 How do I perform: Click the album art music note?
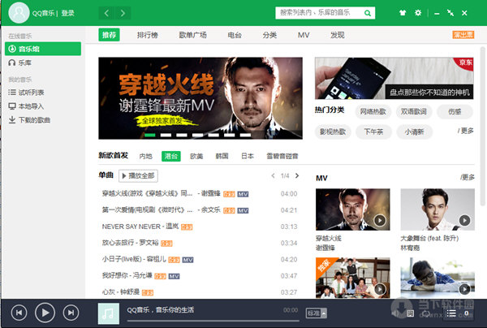(109, 313)
